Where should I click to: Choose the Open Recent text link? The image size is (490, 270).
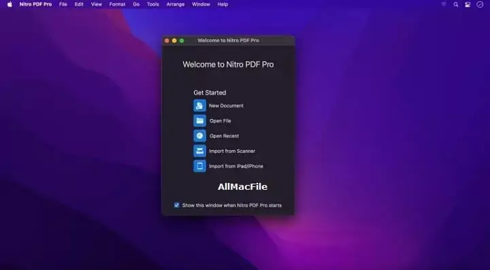point(225,136)
